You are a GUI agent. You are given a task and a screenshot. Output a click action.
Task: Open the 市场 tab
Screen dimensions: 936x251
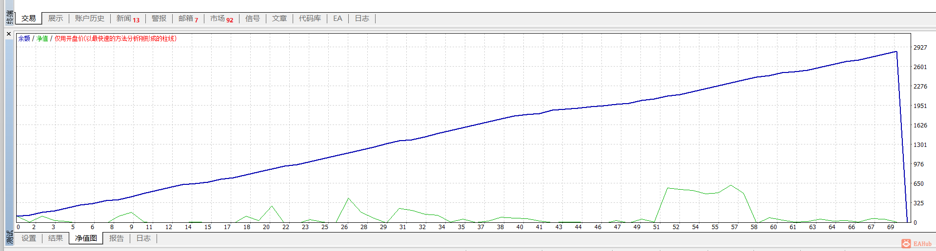(x=221, y=18)
